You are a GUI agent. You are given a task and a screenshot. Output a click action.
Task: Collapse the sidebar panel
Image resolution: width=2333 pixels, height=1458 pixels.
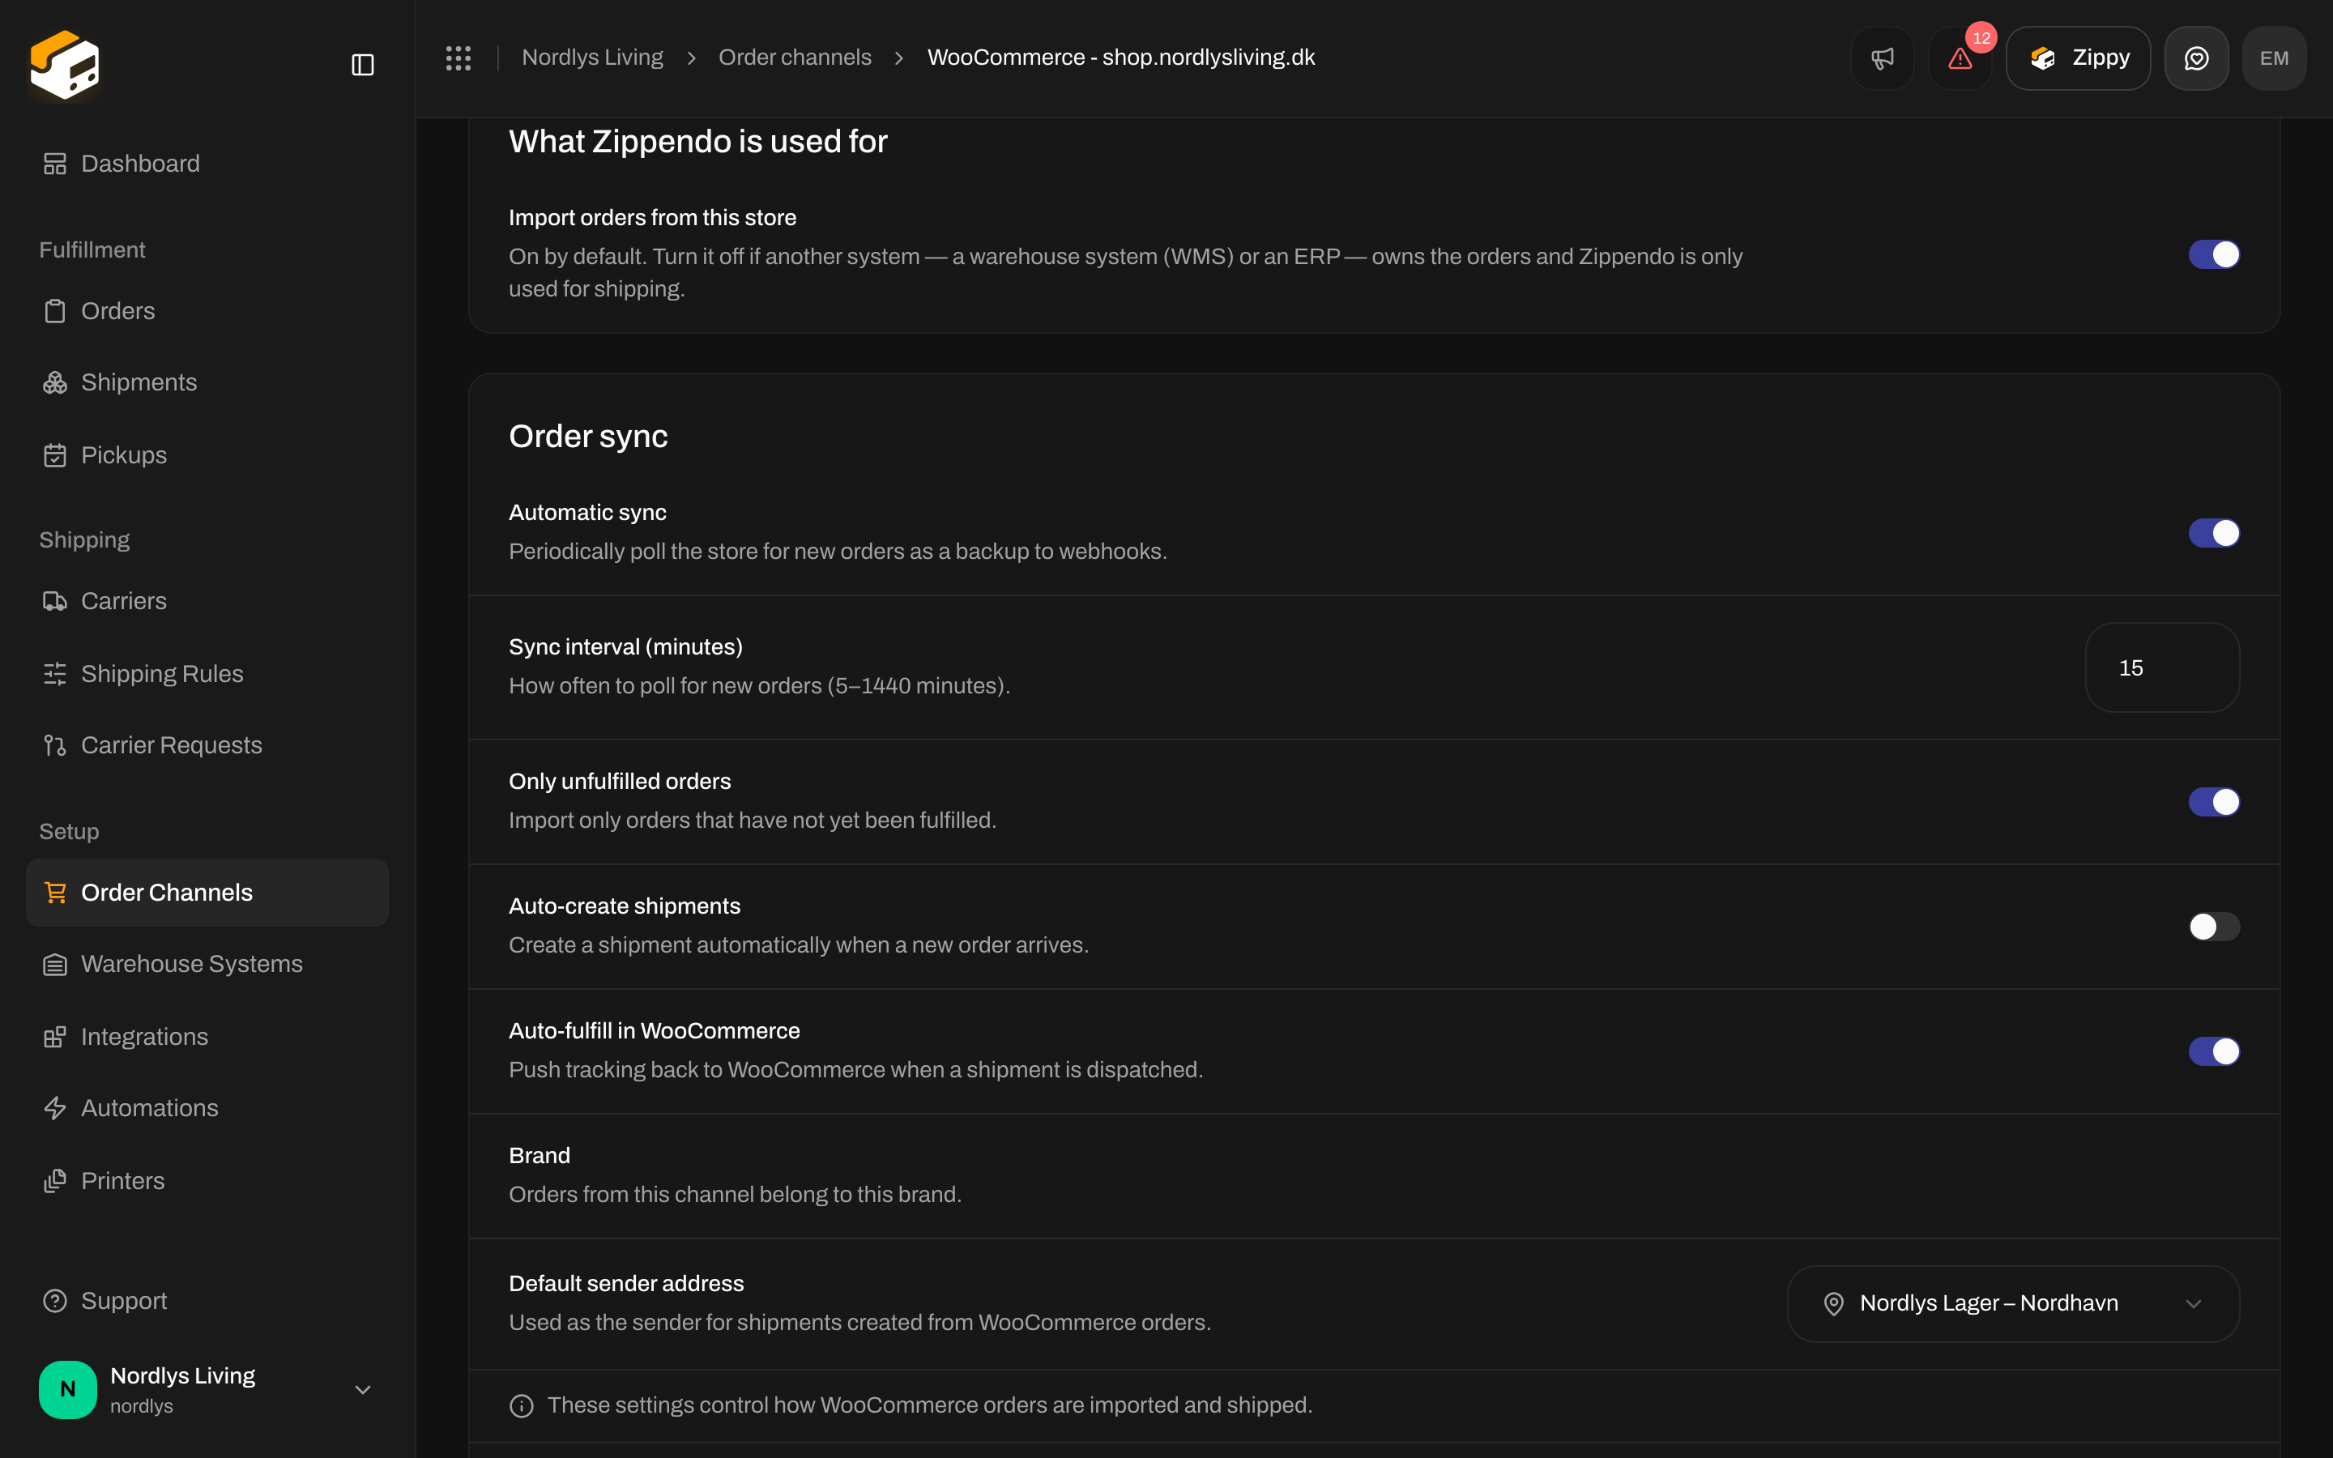click(x=362, y=65)
